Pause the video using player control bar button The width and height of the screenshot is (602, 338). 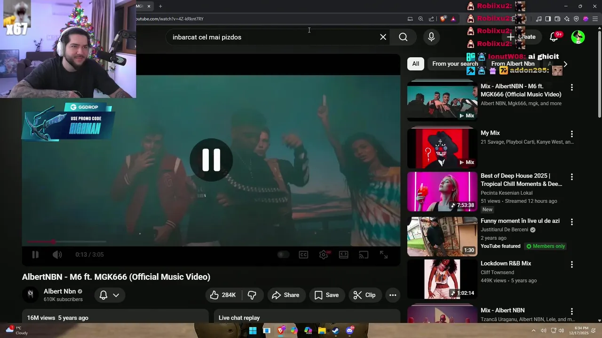click(35, 254)
